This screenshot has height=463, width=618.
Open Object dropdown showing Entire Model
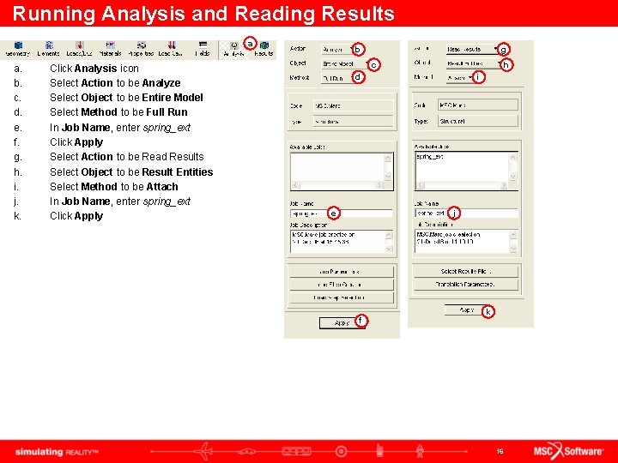pos(344,63)
